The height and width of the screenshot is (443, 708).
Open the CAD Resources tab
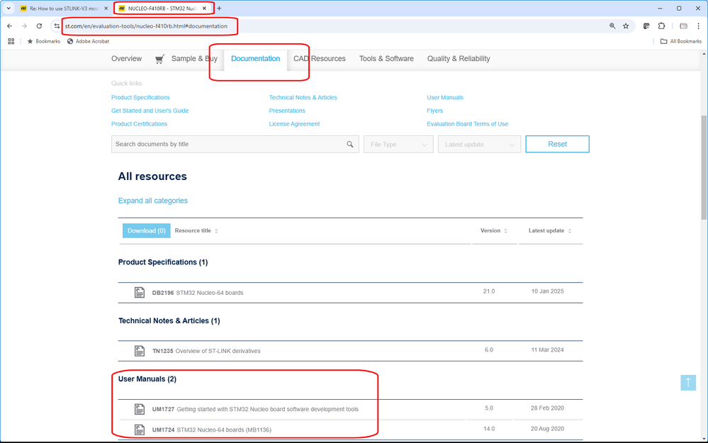click(x=319, y=59)
